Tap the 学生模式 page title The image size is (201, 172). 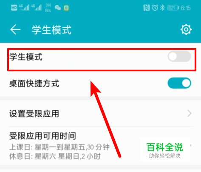coord(51,30)
